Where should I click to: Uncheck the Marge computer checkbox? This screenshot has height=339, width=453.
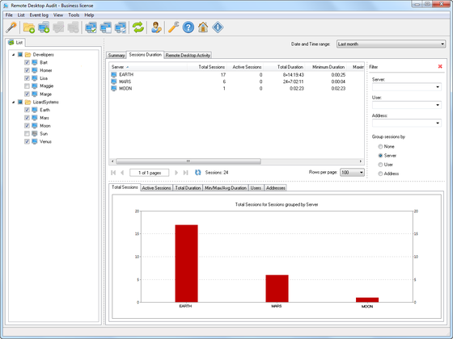pyautogui.click(x=27, y=94)
